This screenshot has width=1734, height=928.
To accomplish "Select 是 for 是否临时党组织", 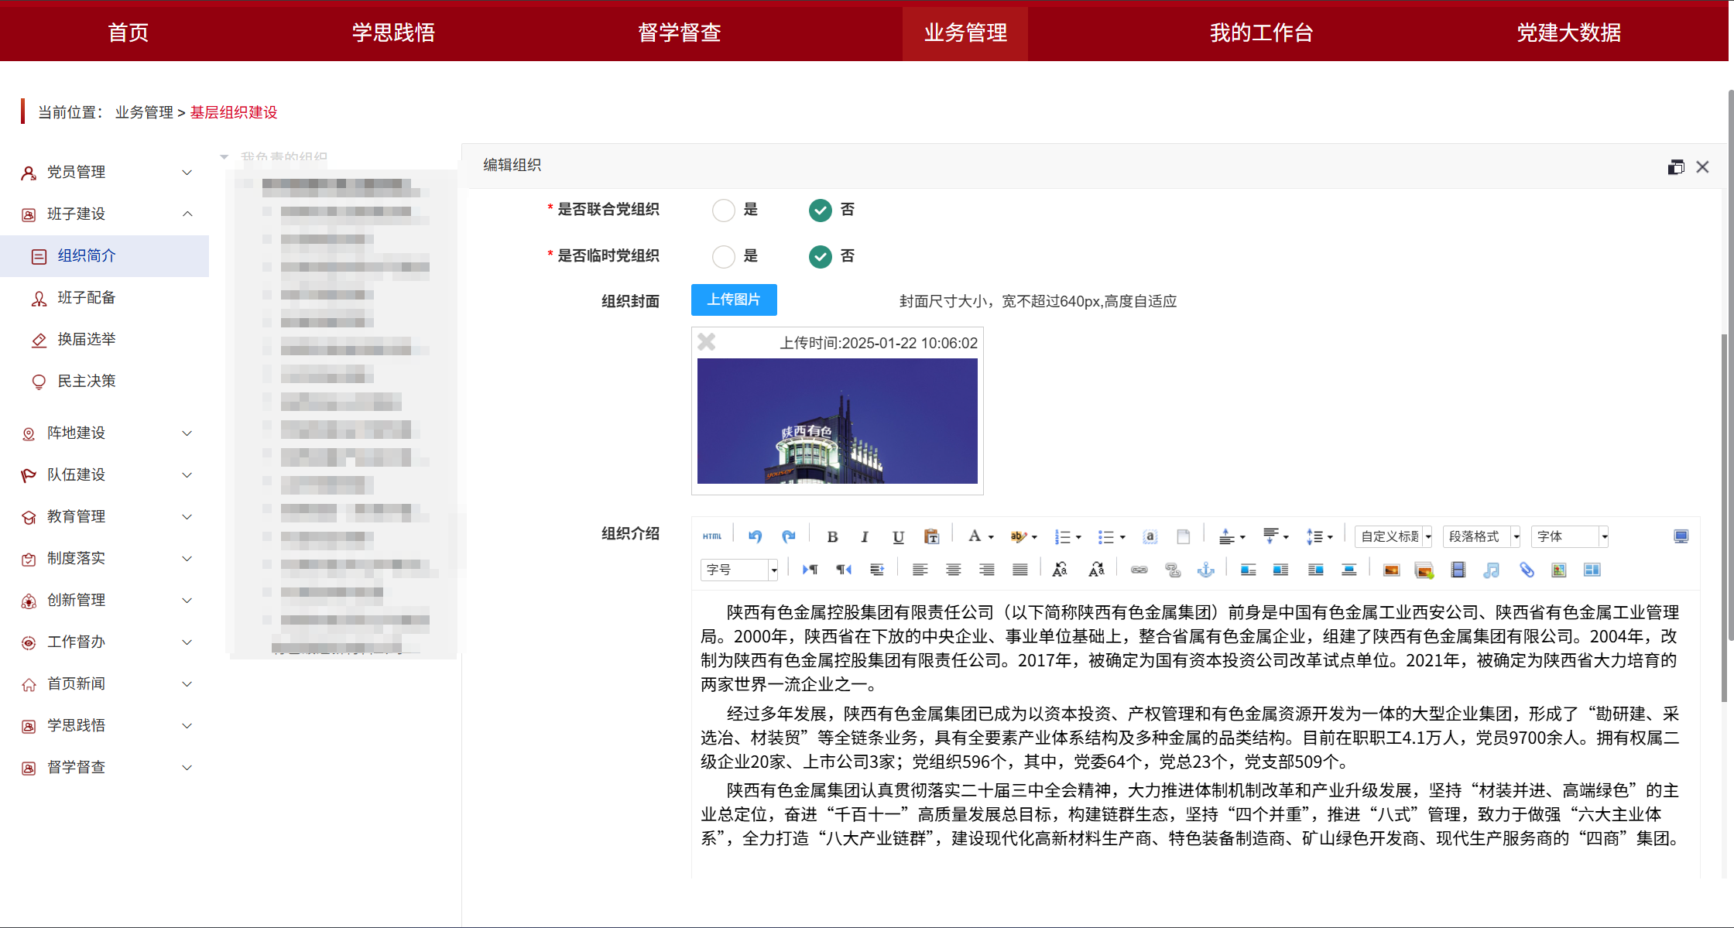I will (x=724, y=256).
